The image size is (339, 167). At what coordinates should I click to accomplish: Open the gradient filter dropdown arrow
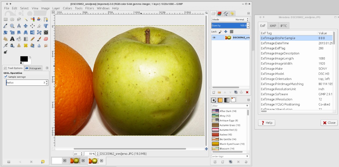[x=247, y=106]
